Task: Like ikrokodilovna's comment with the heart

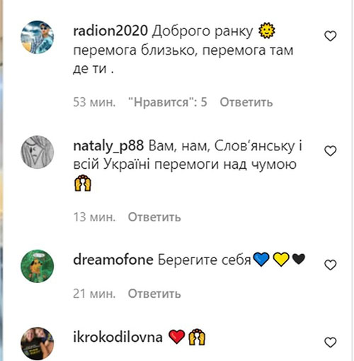Action: pyautogui.click(x=330, y=343)
